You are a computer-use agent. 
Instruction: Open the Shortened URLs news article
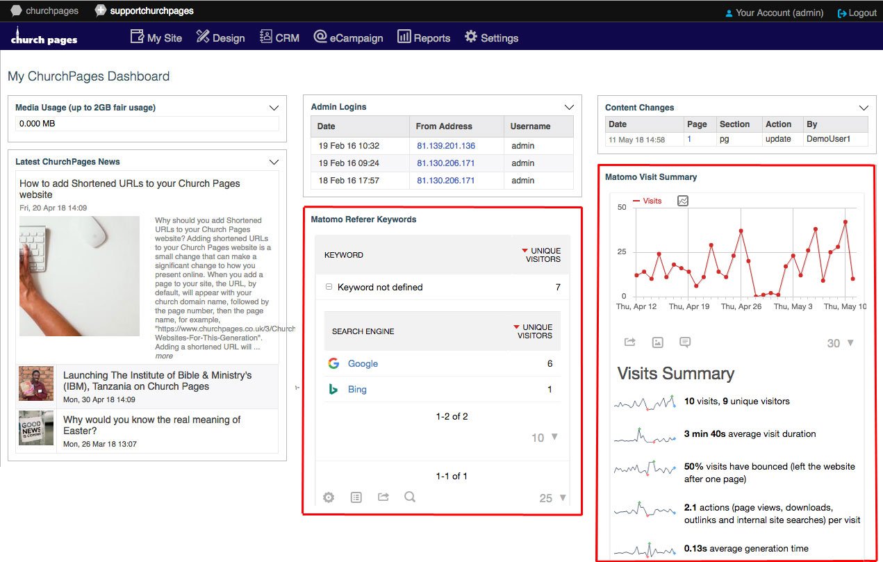[x=130, y=189]
